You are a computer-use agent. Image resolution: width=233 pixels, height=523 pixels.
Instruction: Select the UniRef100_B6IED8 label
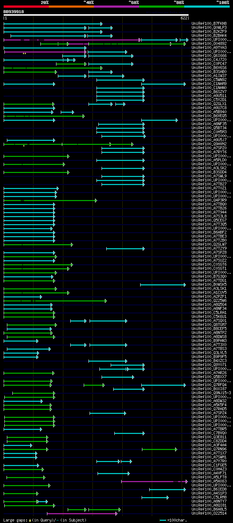209,489
